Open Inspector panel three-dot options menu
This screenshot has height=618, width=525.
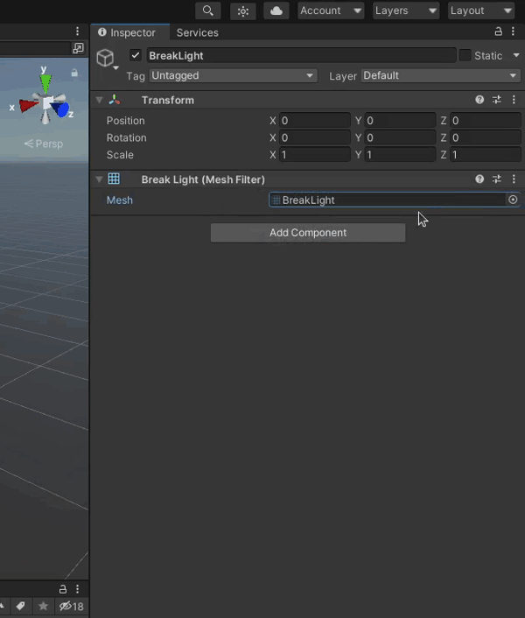tap(513, 32)
